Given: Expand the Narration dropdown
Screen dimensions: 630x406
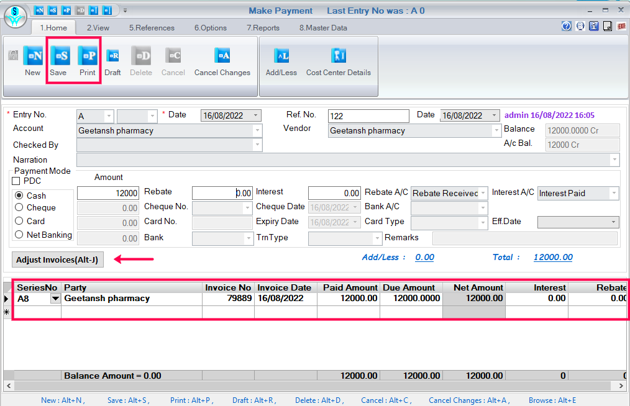Looking at the screenshot, I should click(614, 160).
